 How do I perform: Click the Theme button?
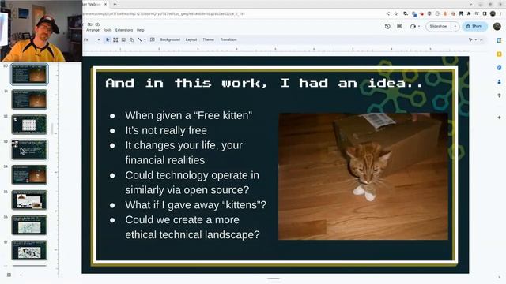click(209, 39)
